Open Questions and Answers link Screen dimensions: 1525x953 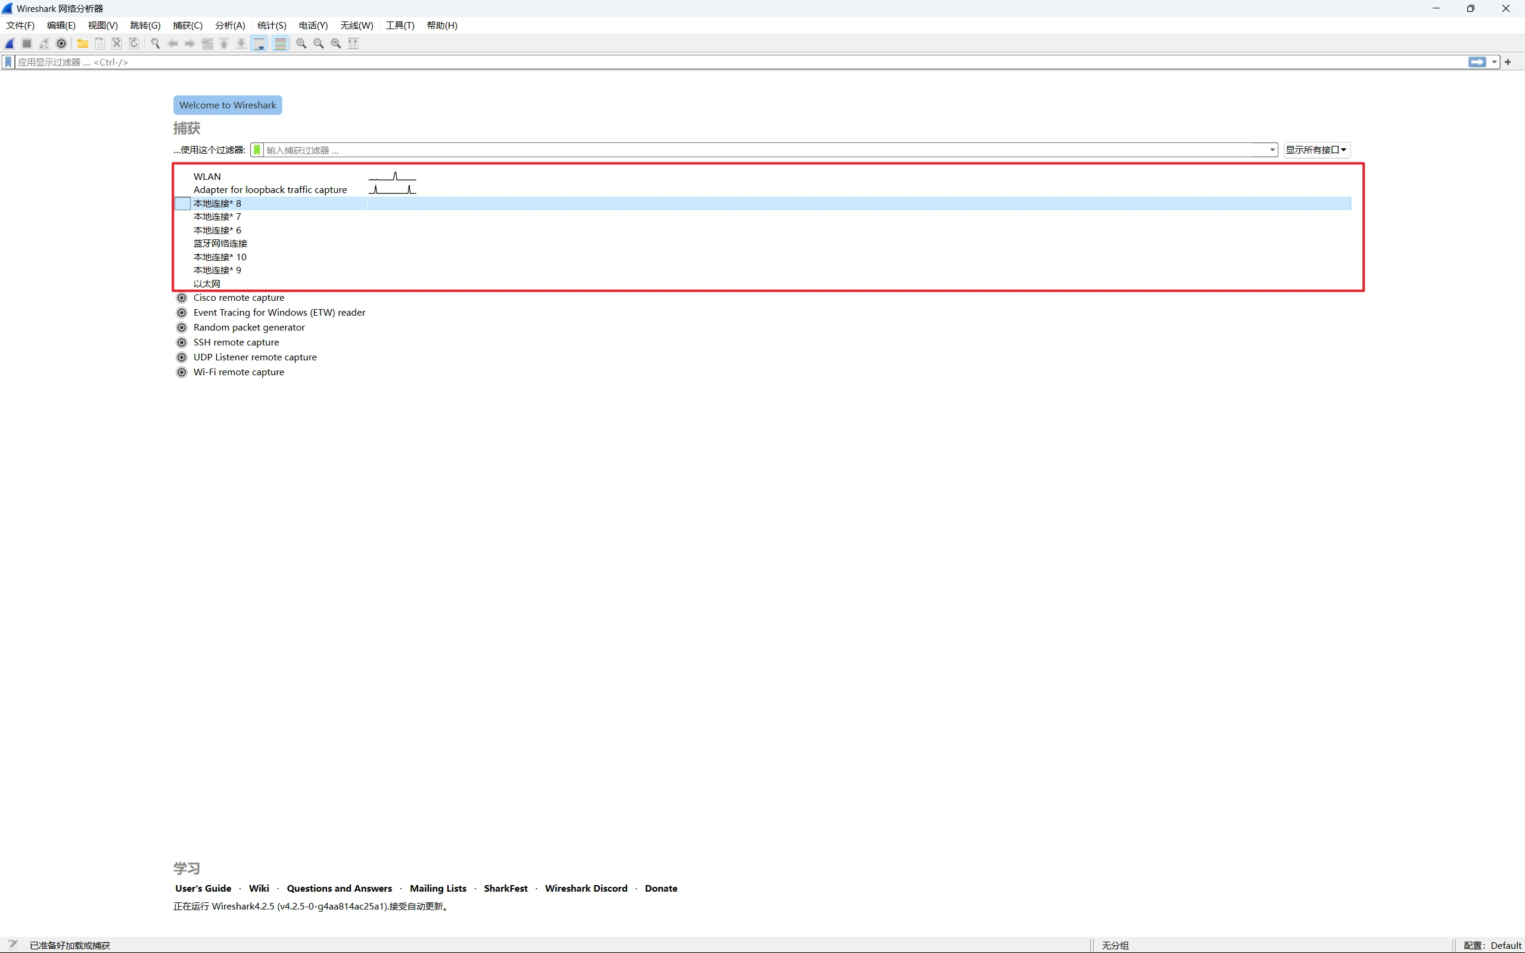(339, 888)
